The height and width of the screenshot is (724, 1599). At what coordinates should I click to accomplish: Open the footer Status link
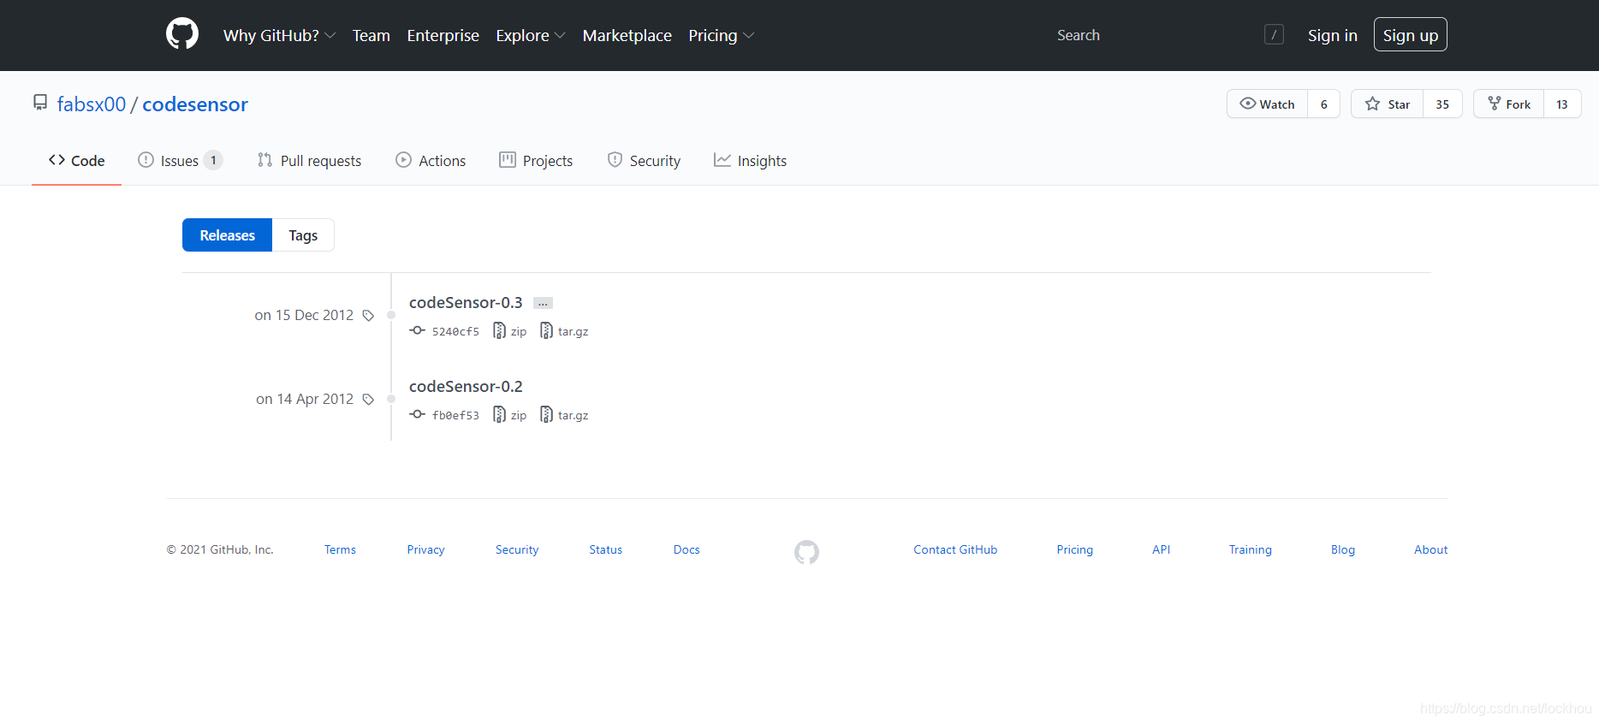point(605,549)
